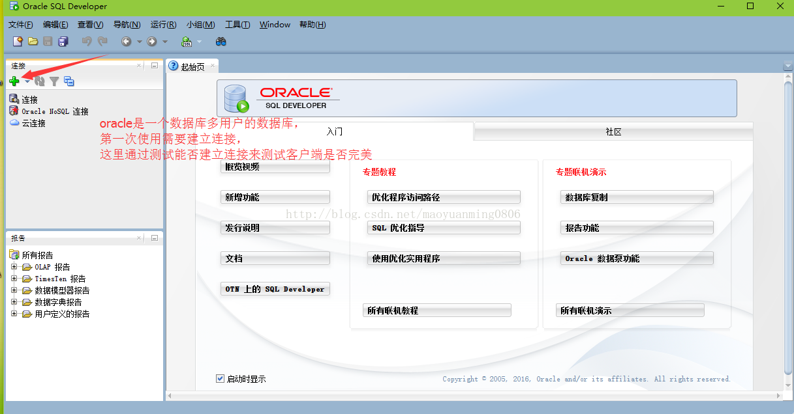Click the refresh icon in the connections panel

tap(39, 81)
